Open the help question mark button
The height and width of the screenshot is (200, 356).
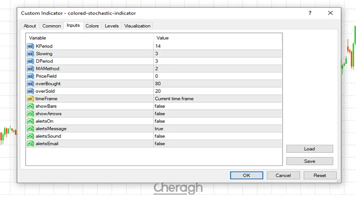pos(310,13)
